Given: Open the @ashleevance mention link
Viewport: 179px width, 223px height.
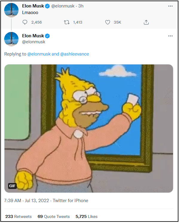Looking at the screenshot, I should pyautogui.click(x=74, y=54).
